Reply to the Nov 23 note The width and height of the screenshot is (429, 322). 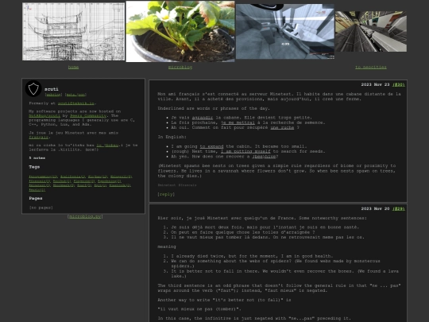coord(166,194)
